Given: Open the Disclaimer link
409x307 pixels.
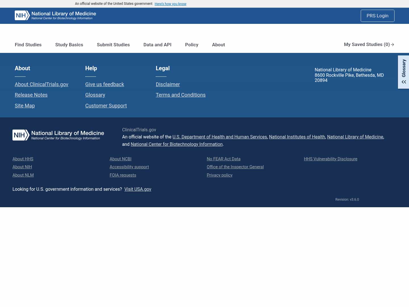Looking at the screenshot, I should click(x=168, y=84).
